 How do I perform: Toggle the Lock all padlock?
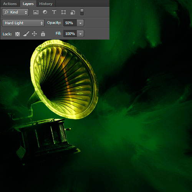(43, 34)
